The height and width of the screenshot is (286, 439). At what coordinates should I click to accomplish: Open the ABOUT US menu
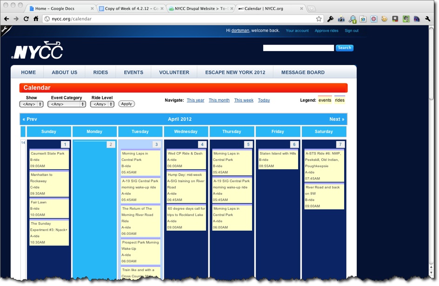click(64, 72)
